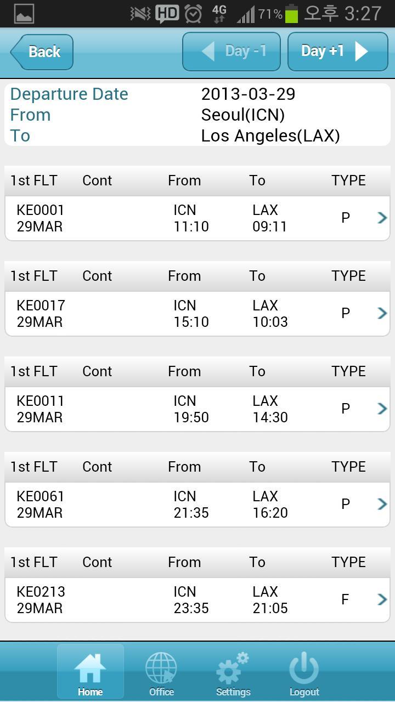This screenshot has height=702, width=395.
Task: Open flight KE0011 details arrow
Action: (382, 409)
